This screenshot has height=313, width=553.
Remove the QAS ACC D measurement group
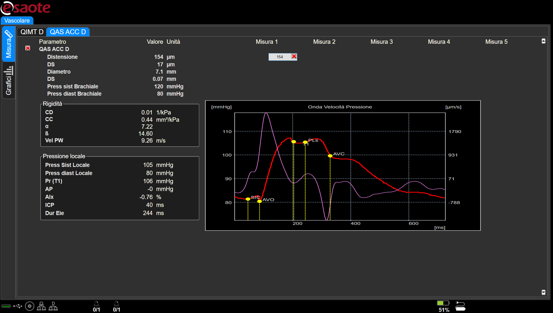[x=28, y=48]
